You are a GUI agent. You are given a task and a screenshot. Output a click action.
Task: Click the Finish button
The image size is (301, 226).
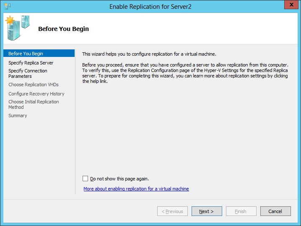241,211
